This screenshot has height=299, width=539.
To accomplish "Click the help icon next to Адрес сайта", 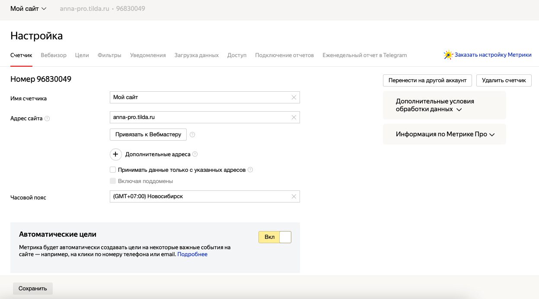I will (47, 119).
